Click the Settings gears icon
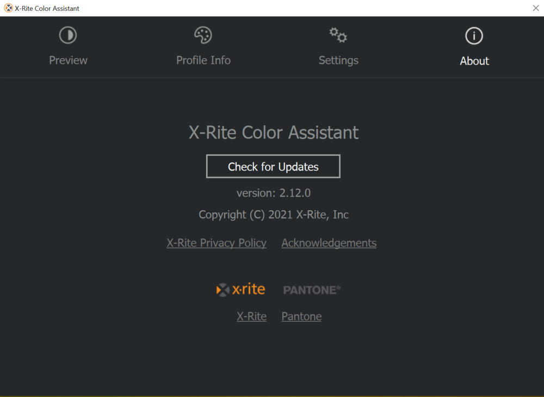Screen dimensions: 544x397 (x=338, y=36)
